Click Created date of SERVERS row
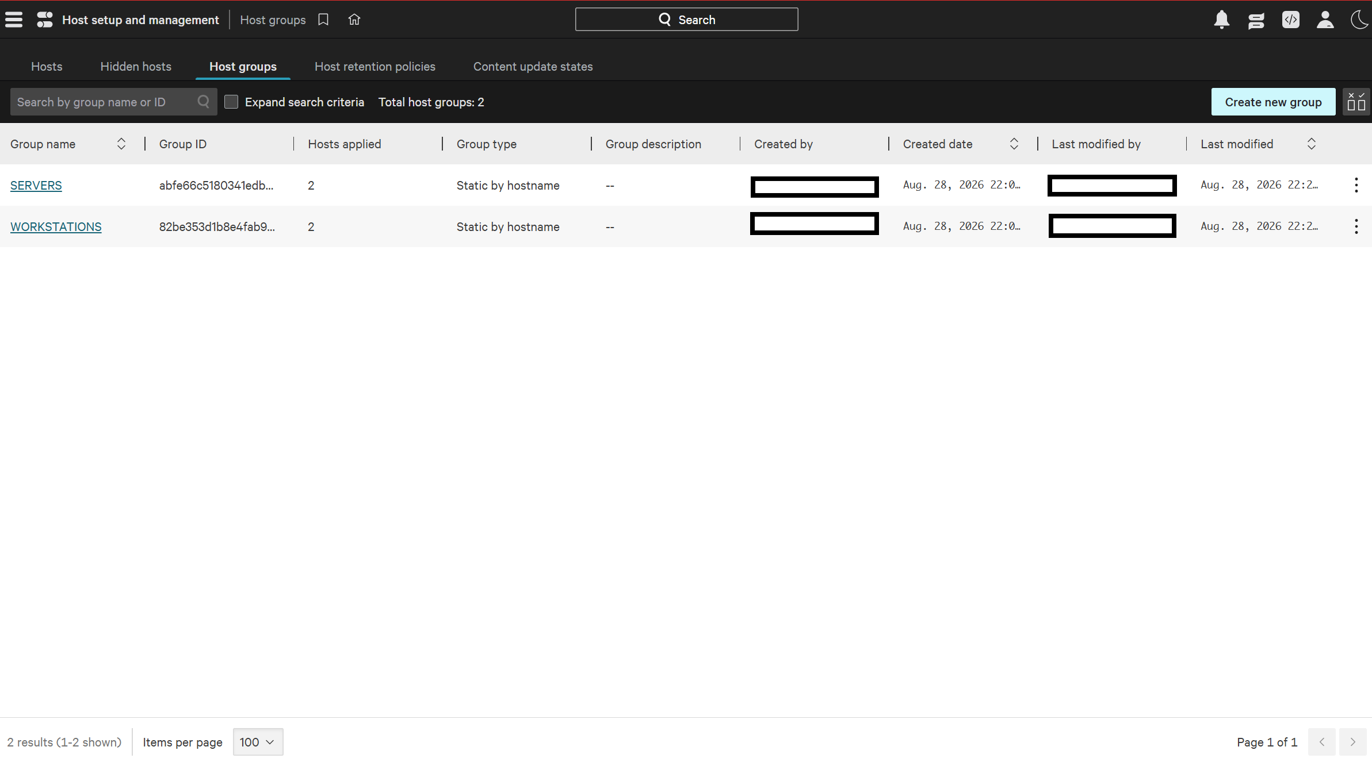The image size is (1372, 762). pos(962,185)
